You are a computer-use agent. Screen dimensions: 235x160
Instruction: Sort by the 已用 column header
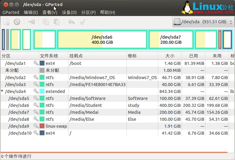(193, 56)
